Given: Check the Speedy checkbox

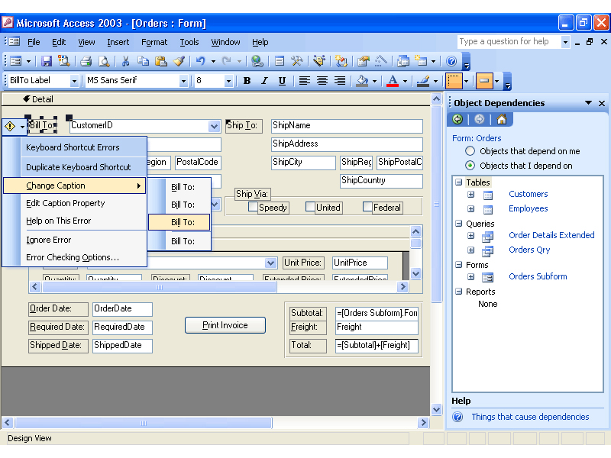Looking at the screenshot, I should tap(254, 207).
